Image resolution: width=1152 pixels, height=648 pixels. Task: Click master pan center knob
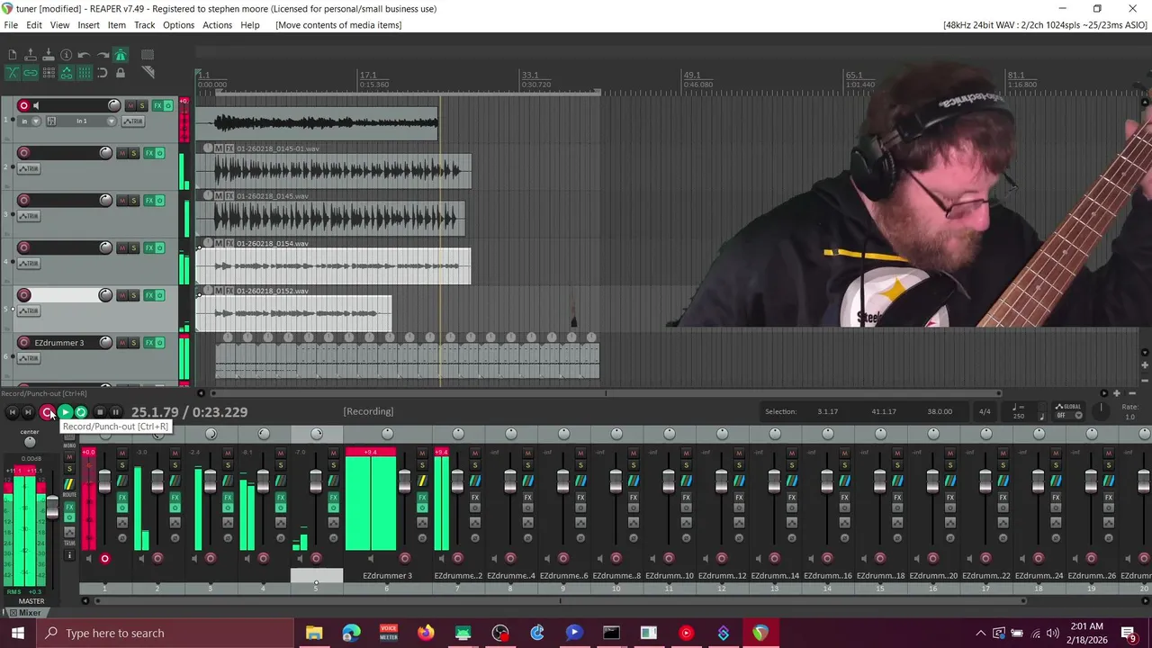[30, 442]
